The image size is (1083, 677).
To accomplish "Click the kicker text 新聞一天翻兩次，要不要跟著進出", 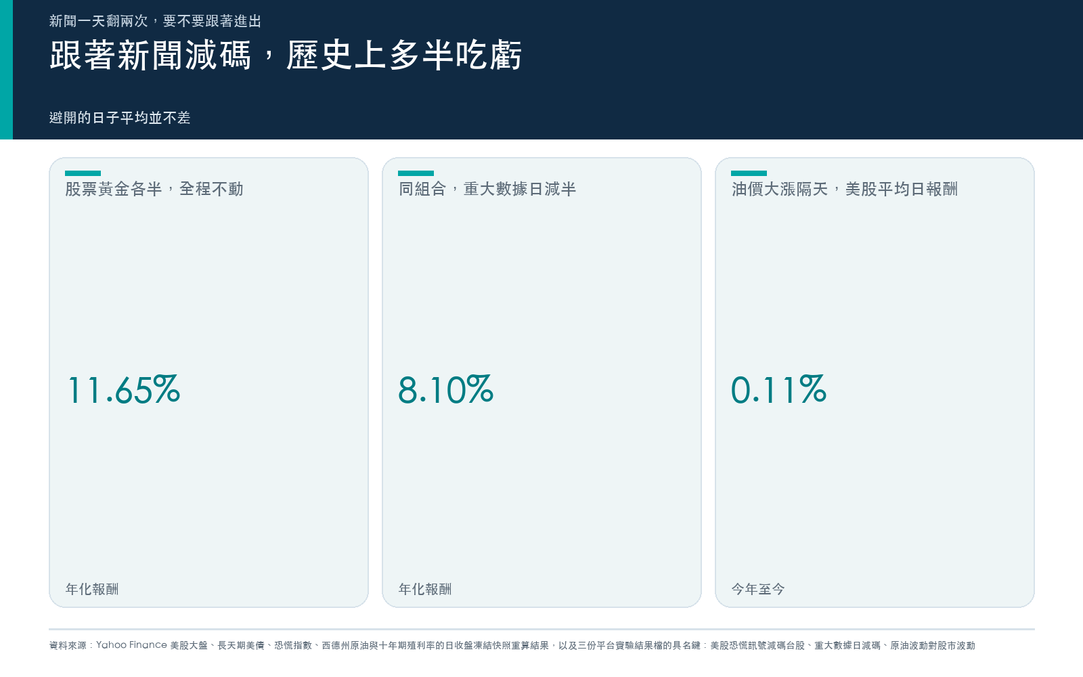I will (x=155, y=21).
